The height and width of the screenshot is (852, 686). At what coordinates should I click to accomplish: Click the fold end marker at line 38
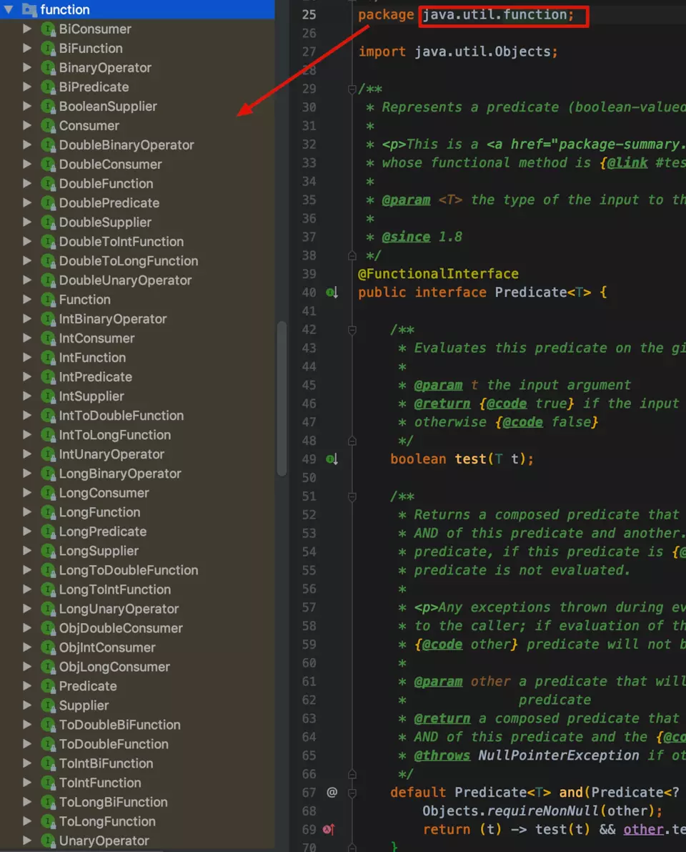coord(352,255)
